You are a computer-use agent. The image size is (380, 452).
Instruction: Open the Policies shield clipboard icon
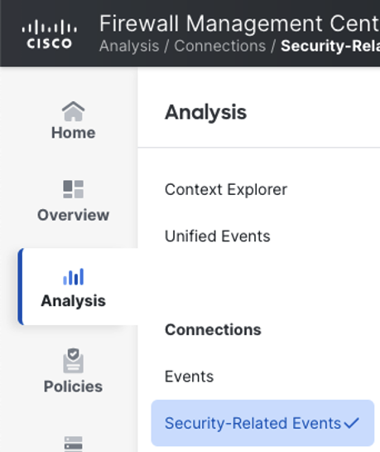tap(74, 361)
